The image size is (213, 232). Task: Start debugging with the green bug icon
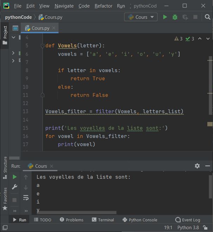(x=175, y=17)
